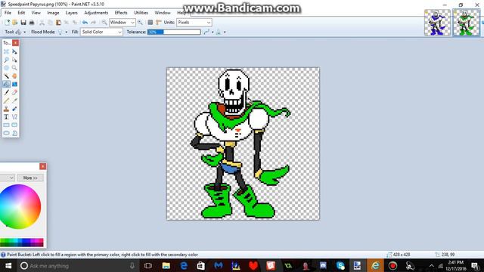Open the Edit menu

pyautogui.click(x=21, y=13)
